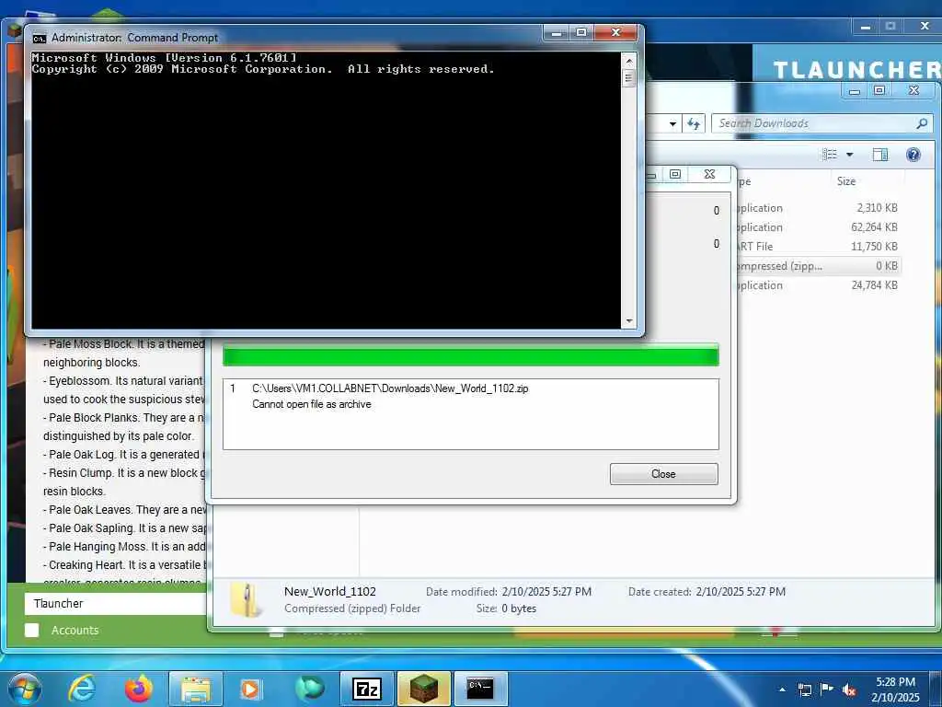Open Windows Explorer taskbar icon
942x707 pixels.
196,689
